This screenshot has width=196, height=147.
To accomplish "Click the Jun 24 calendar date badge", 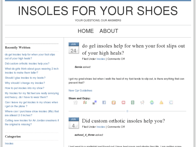I will (74, 48).
